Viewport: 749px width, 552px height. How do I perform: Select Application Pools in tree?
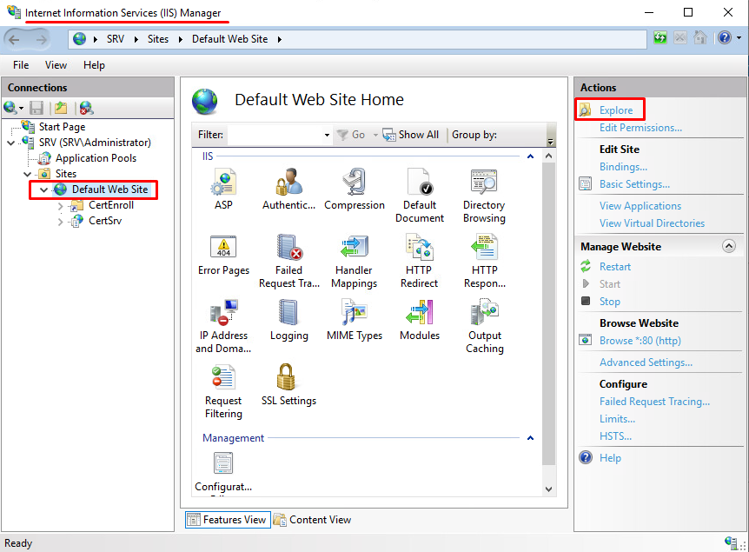96,158
